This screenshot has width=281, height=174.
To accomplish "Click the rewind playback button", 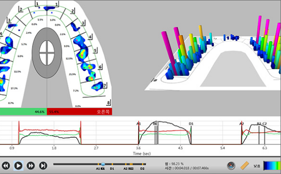I will click(x=6, y=166).
